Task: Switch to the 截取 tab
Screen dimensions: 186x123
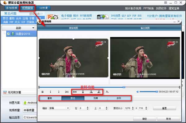Action: pyautogui.click(x=50, y=98)
